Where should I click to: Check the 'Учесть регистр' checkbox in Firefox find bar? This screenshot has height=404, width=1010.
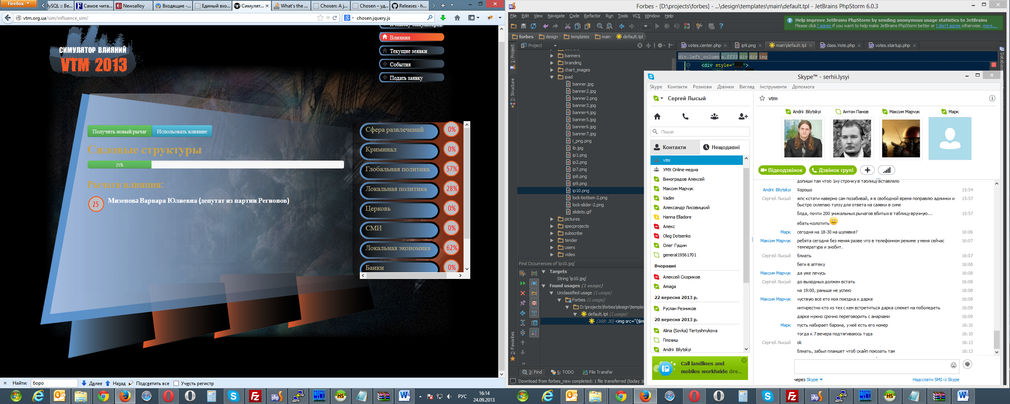176,383
